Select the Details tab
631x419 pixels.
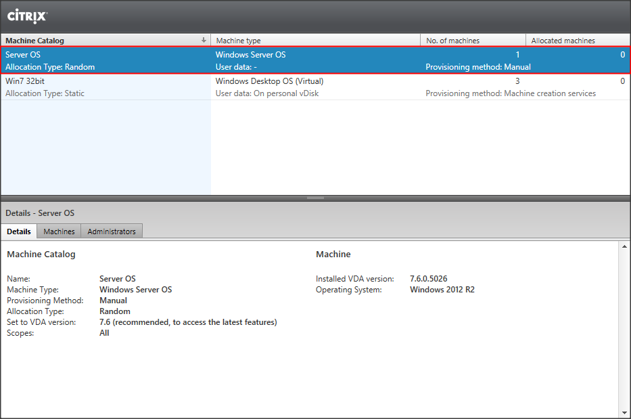coord(19,231)
